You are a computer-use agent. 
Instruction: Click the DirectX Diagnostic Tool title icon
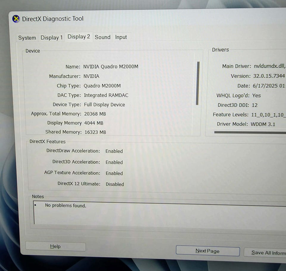(x=16, y=19)
